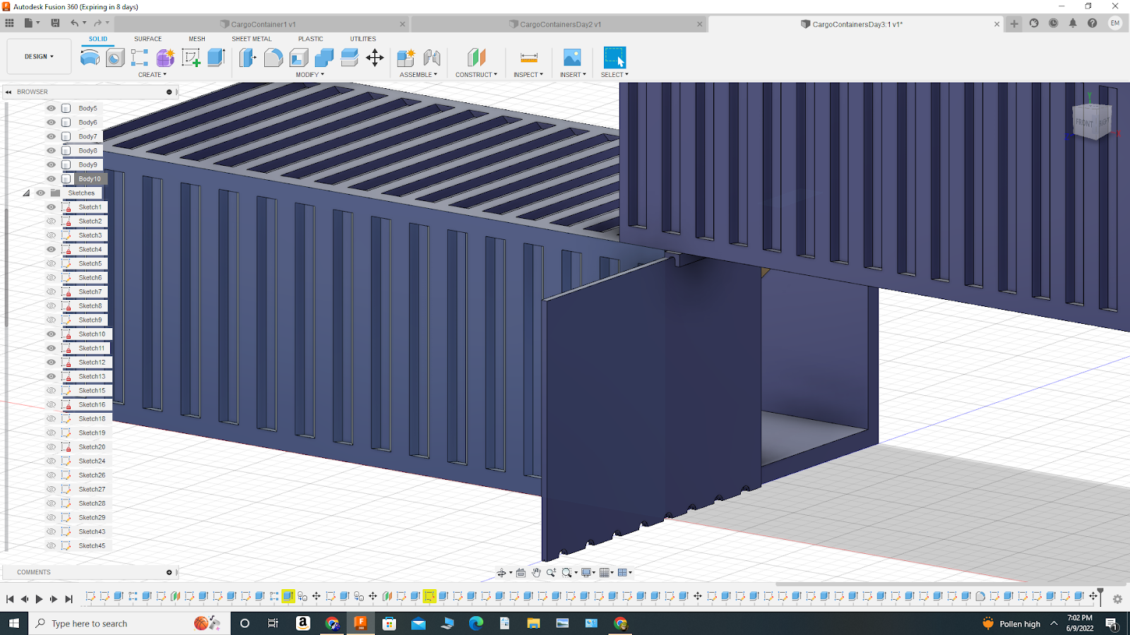The width and height of the screenshot is (1130, 635).
Task: Activate the Pan tool in navigation bar
Action: pyautogui.click(x=537, y=572)
